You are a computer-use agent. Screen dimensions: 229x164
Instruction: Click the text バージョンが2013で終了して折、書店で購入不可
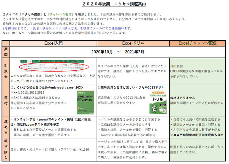132,142
